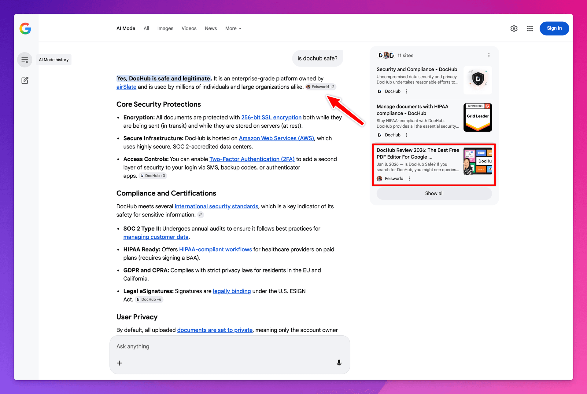This screenshot has width=587, height=394.
Task: Open the DocHub +3 source chip
Action: coord(153,176)
